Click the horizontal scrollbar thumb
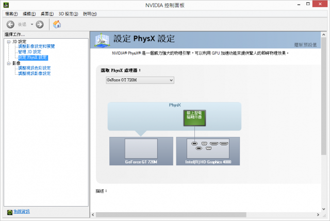The width and height of the screenshot is (330, 221). point(171,215)
